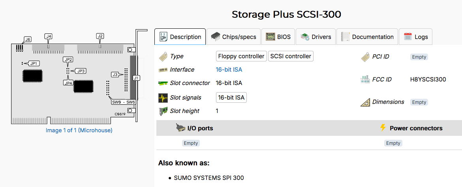Open the Chips/specs tab

[233, 37]
